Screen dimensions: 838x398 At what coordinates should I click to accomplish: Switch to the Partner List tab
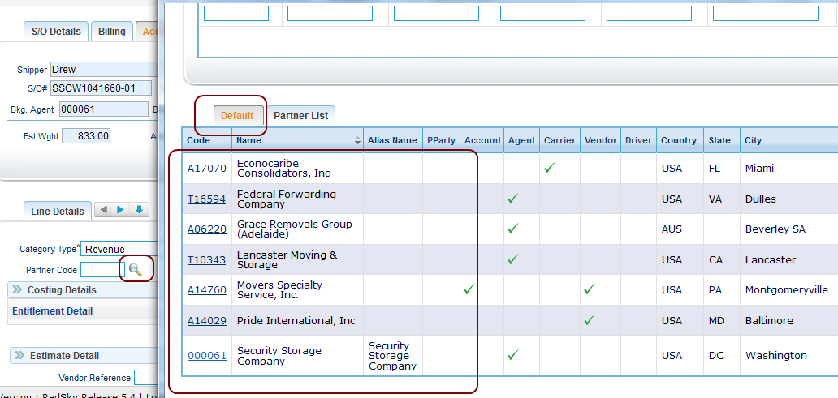tap(301, 115)
